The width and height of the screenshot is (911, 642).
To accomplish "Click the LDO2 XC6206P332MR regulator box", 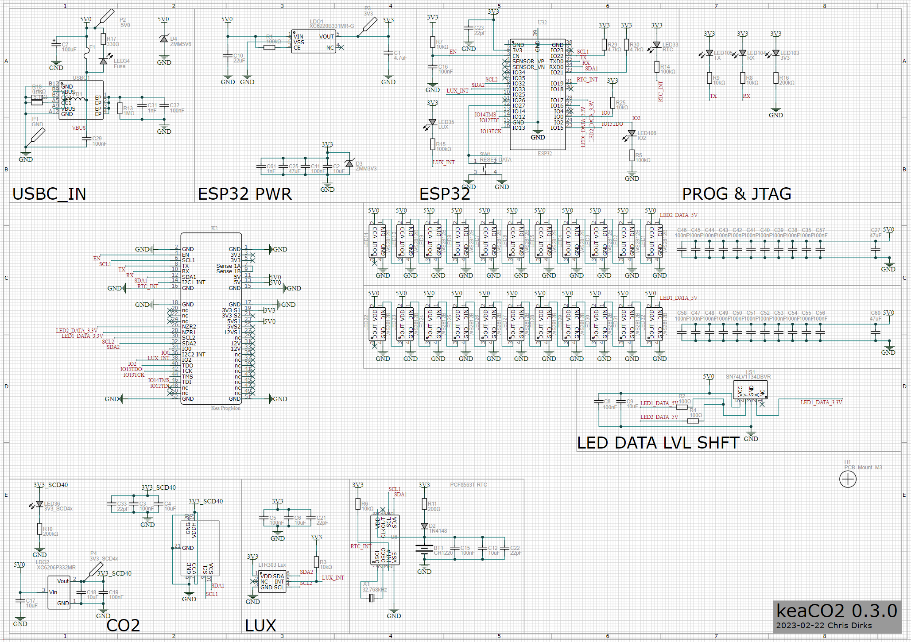I will coord(59,592).
